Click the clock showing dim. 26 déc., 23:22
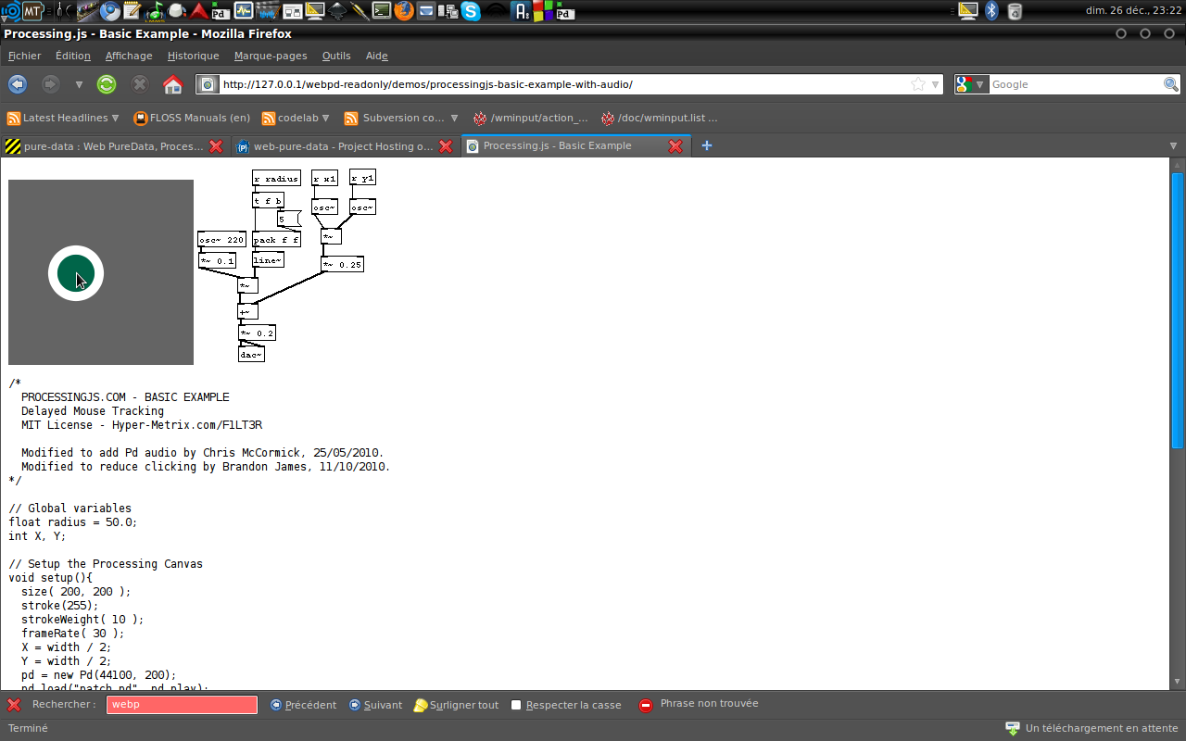Image resolution: width=1186 pixels, height=741 pixels. pyautogui.click(x=1135, y=10)
